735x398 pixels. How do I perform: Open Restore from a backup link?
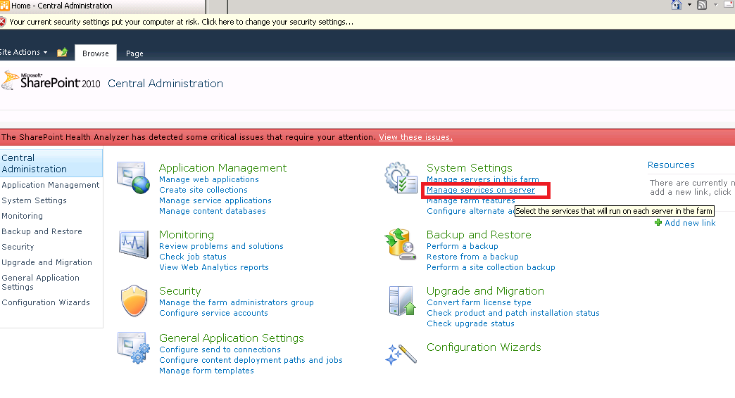[x=472, y=257]
